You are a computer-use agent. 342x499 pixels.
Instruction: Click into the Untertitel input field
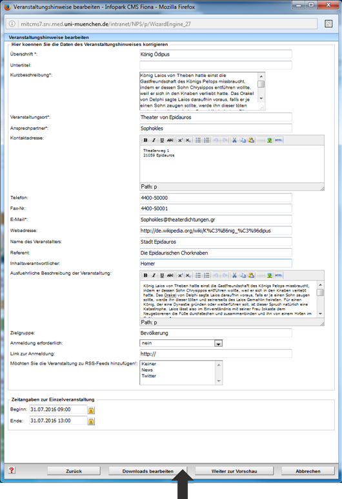216,65
